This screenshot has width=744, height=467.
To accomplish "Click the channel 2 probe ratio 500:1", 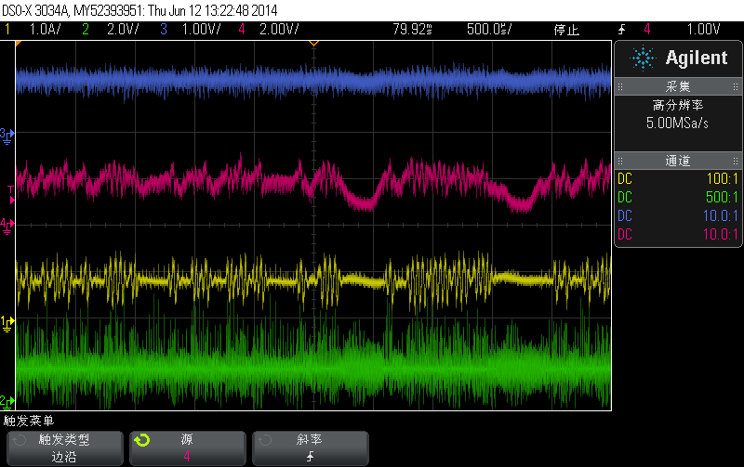I will pos(722,197).
